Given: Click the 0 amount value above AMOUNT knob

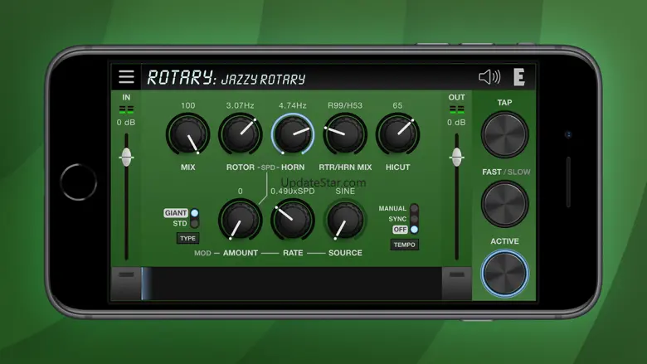Looking at the screenshot, I should tap(241, 192).
